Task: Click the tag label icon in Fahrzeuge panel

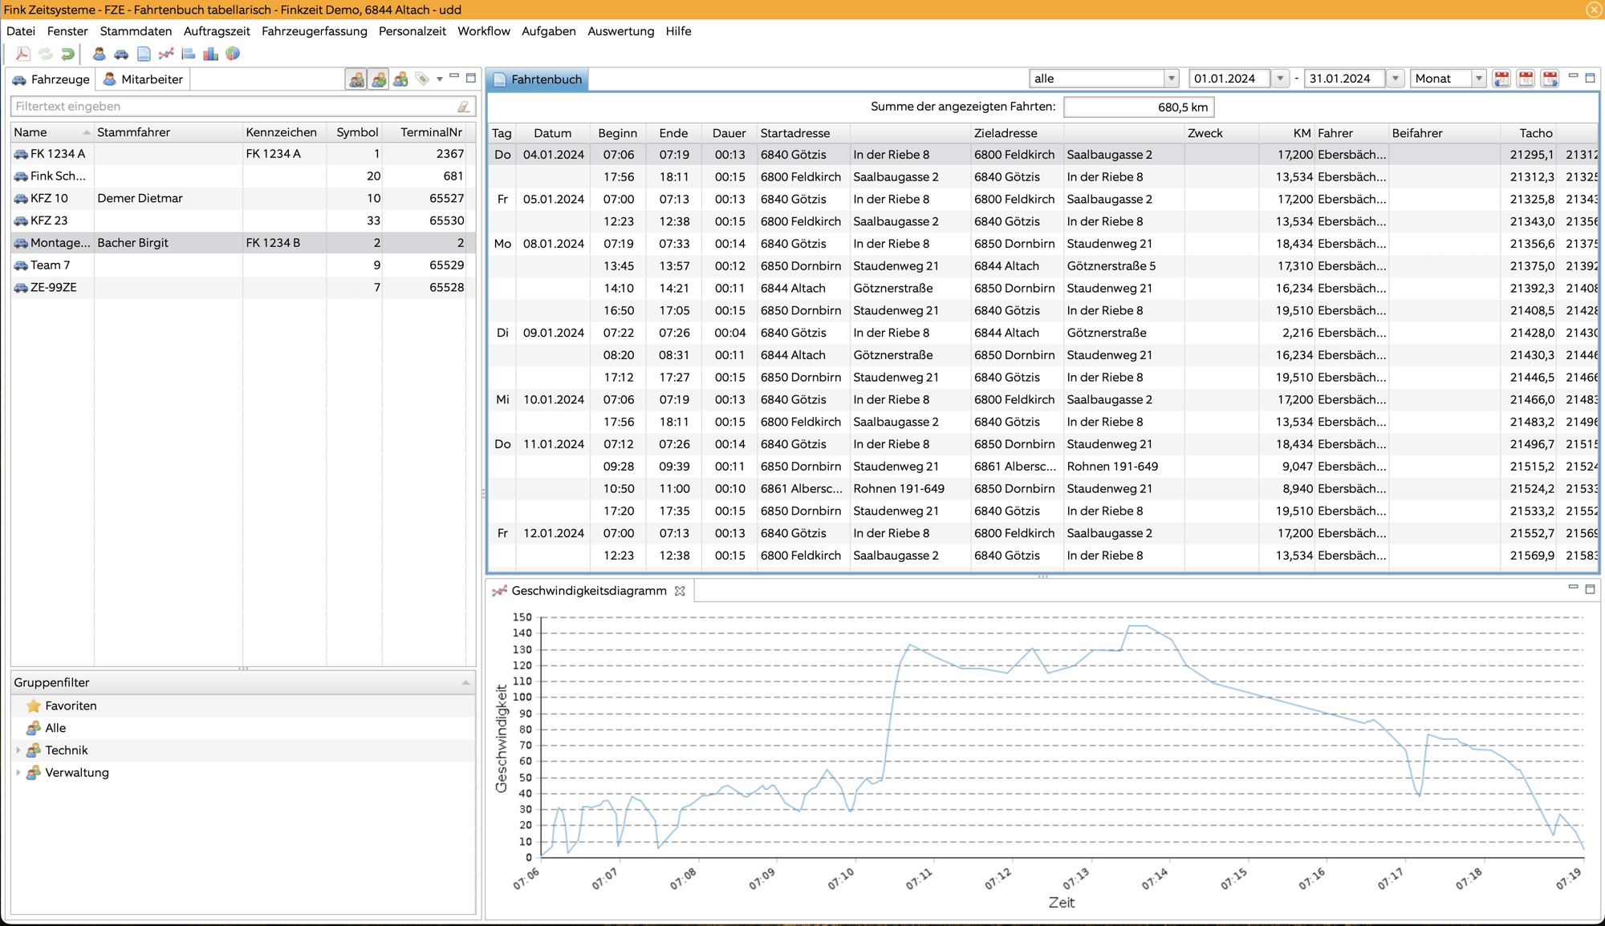Action: tap(422, 79)
